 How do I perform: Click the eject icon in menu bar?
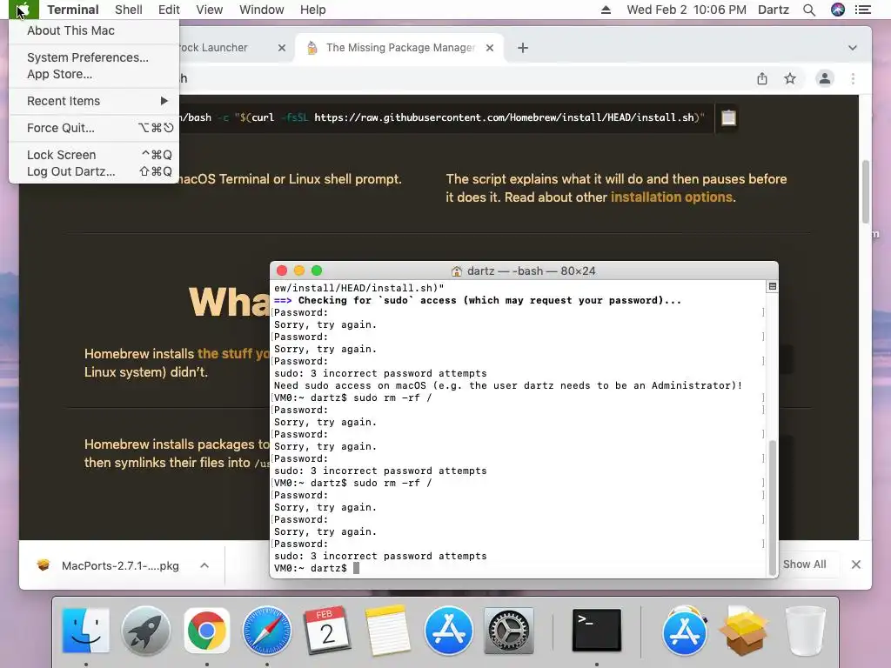[x=606, y=10]
